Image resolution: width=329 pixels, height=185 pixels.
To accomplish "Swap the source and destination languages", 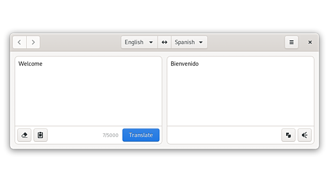I will click(x=164, y=42).
